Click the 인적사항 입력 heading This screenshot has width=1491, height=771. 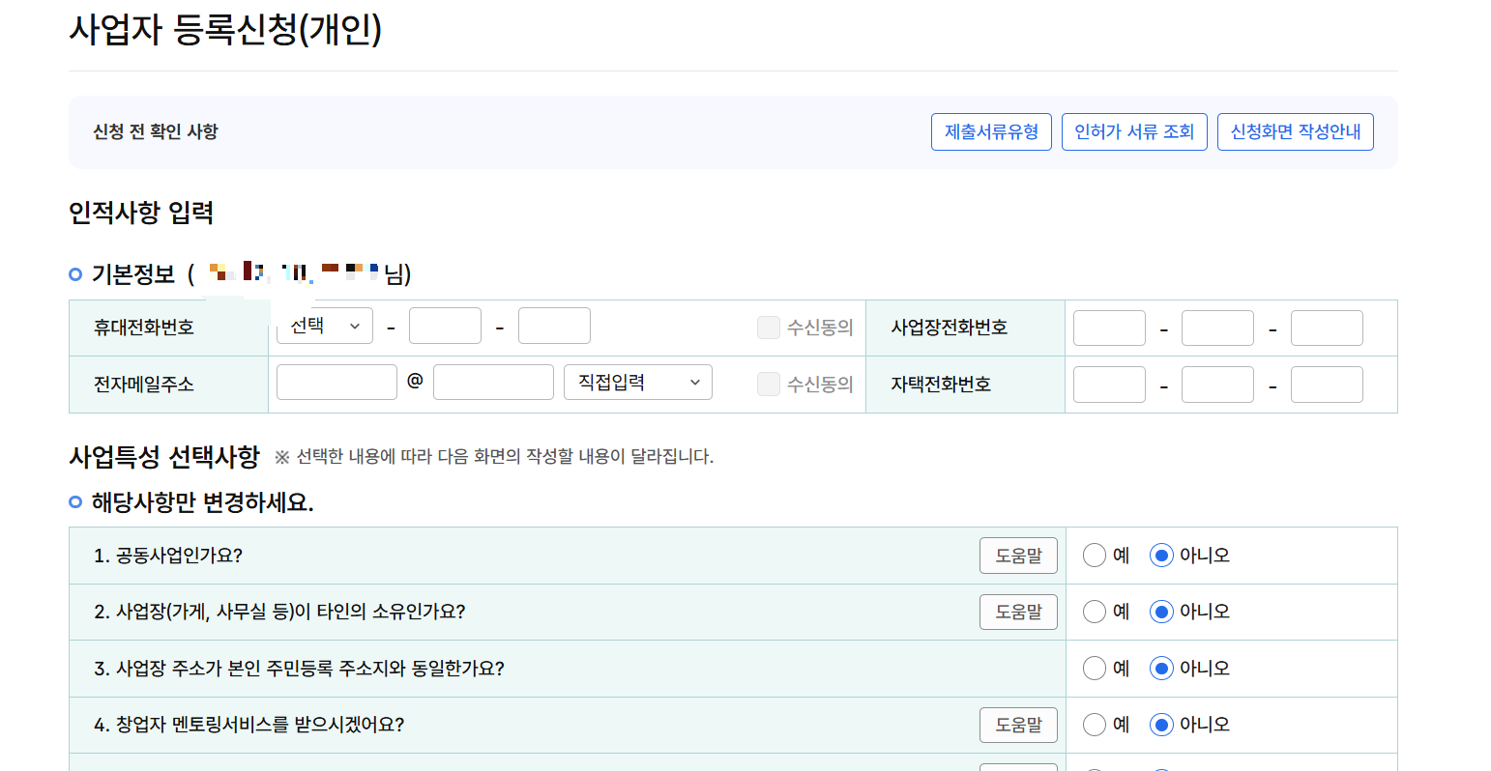pos(141,213)
